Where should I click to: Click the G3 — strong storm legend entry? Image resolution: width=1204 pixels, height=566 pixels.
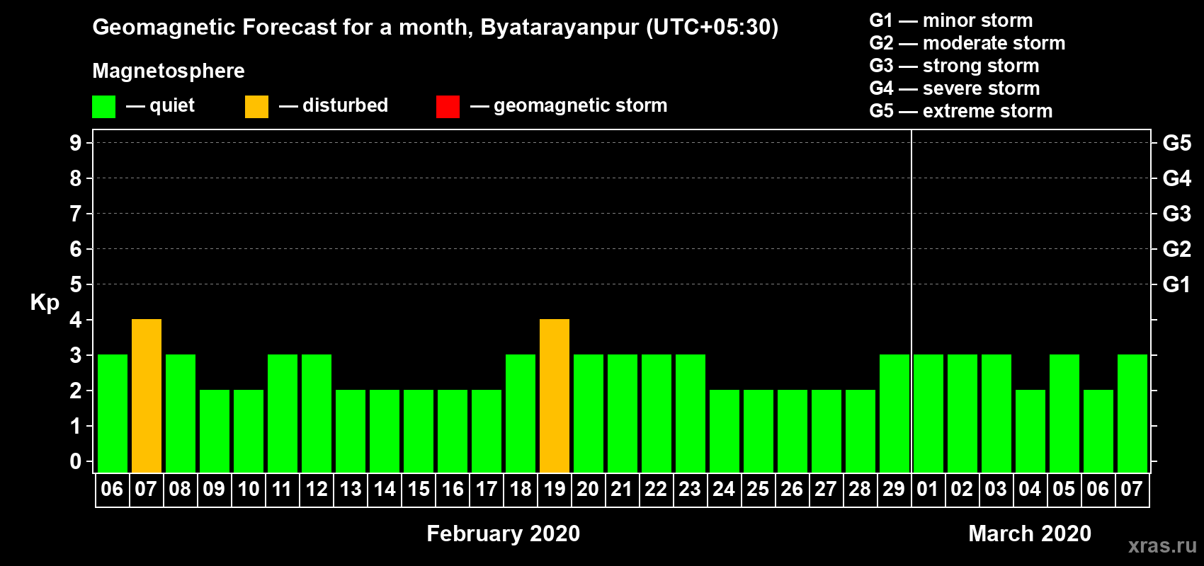point(954,66)
